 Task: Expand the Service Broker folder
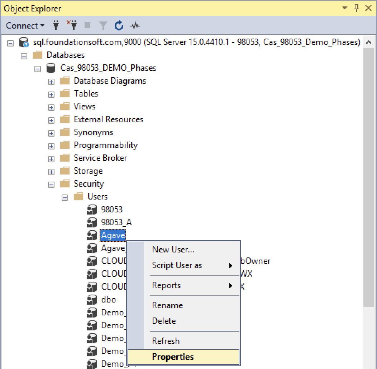point(51,159)
